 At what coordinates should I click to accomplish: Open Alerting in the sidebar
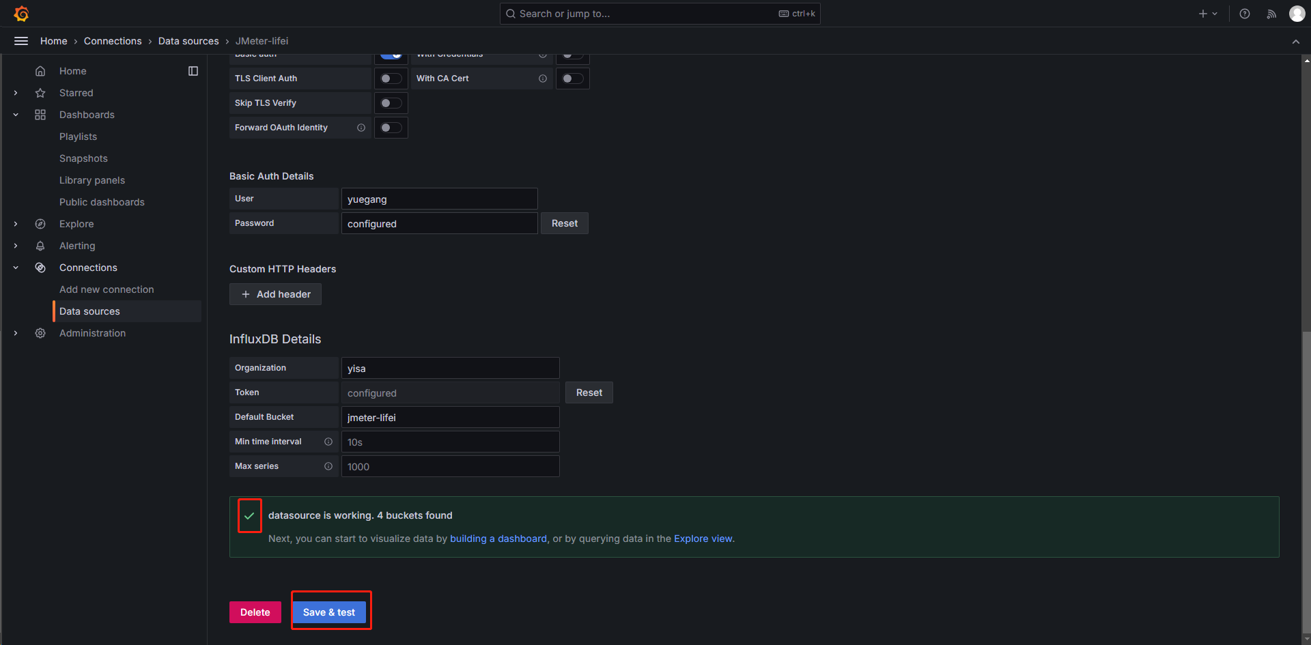coord(77,246)
